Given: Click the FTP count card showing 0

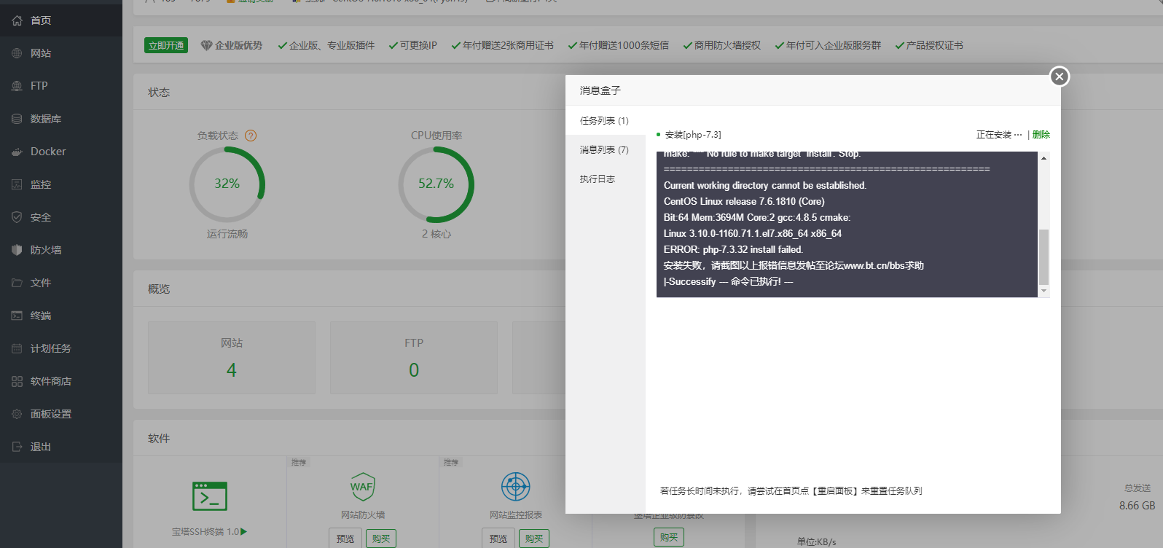Looking at the screenshot, I should (414, 358).
